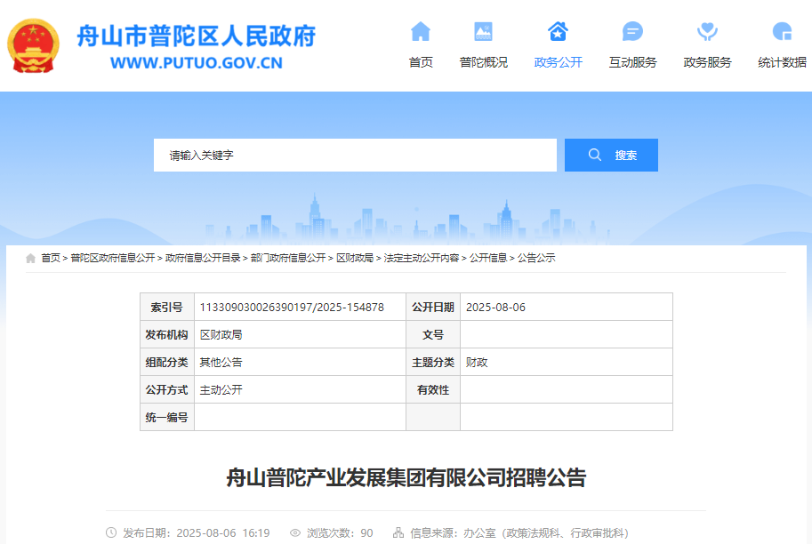
Task: Open the 统计数据 pie chart icon
Action: 782,32
